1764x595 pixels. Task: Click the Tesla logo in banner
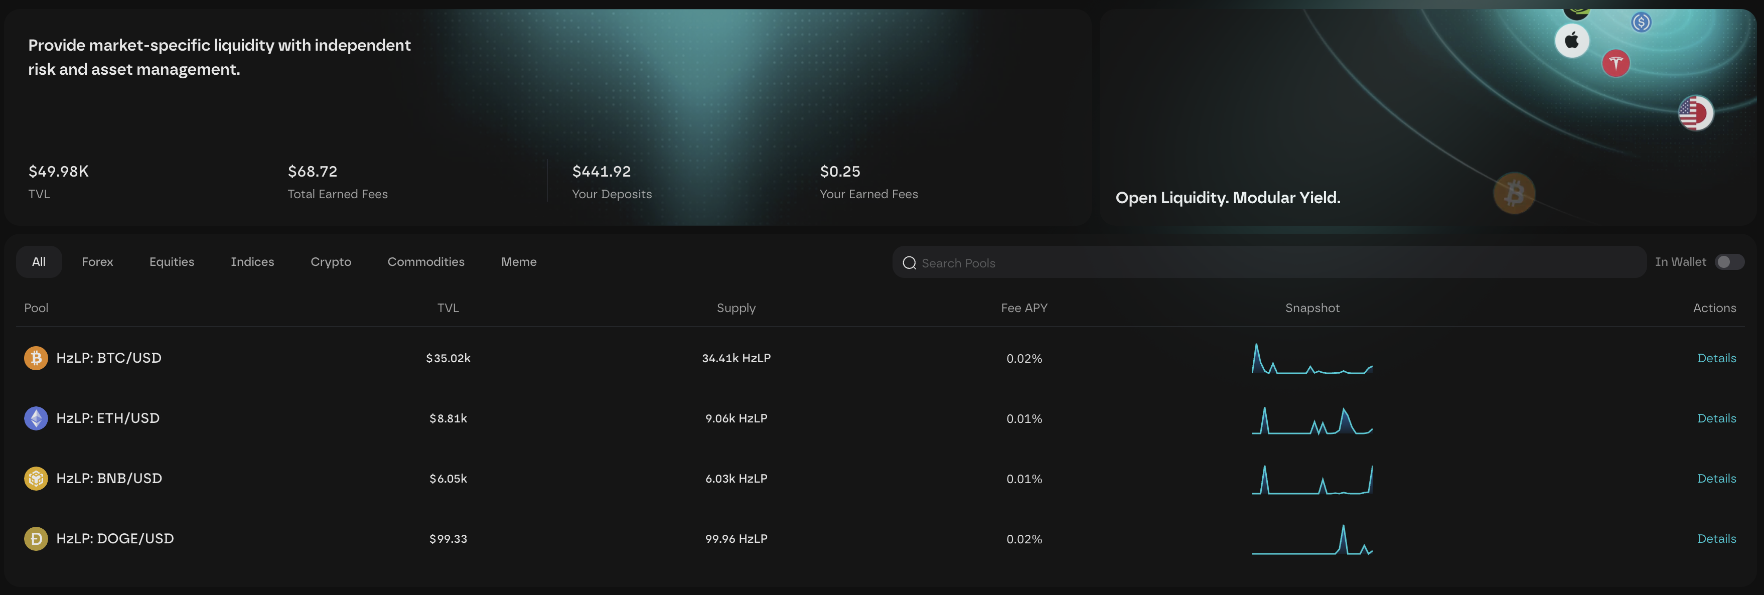pyautogui.click(x=1615, y=64)
